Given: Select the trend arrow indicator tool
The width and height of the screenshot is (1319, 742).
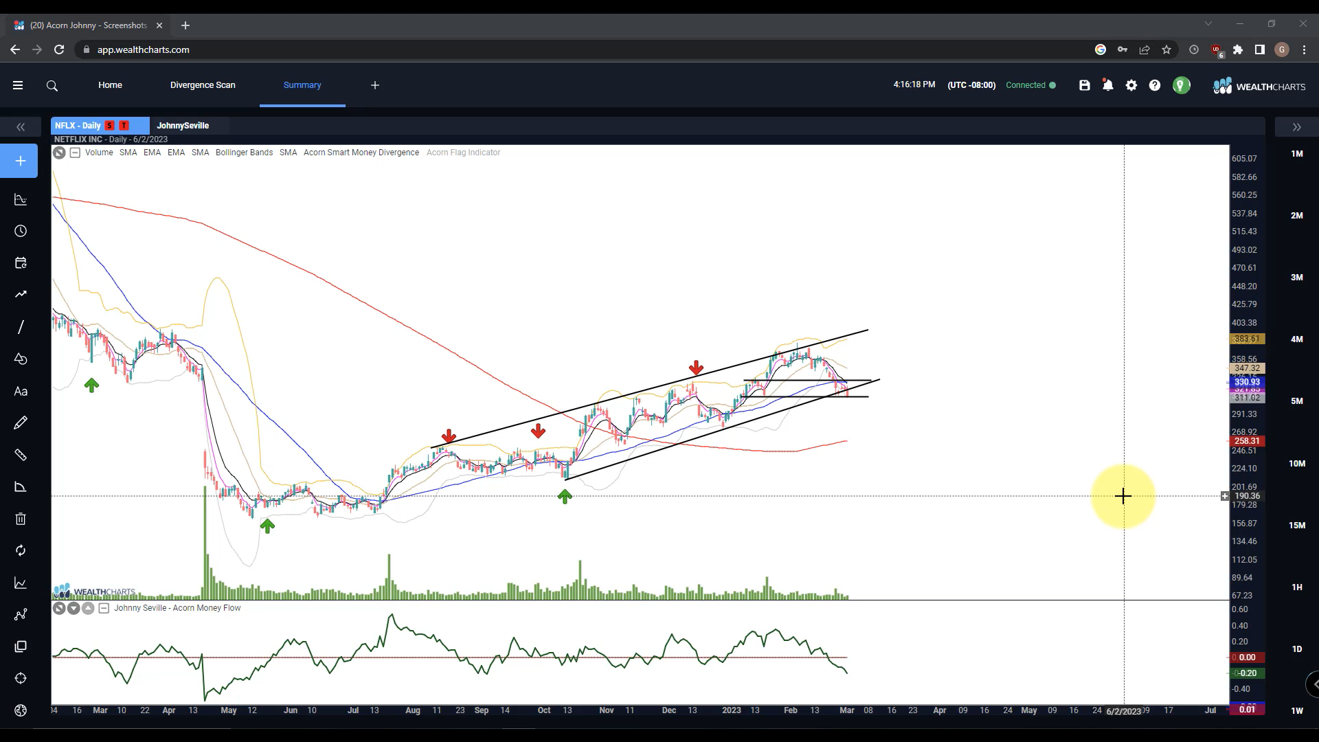Looking at the screenshot, I should tap(21, 295).
